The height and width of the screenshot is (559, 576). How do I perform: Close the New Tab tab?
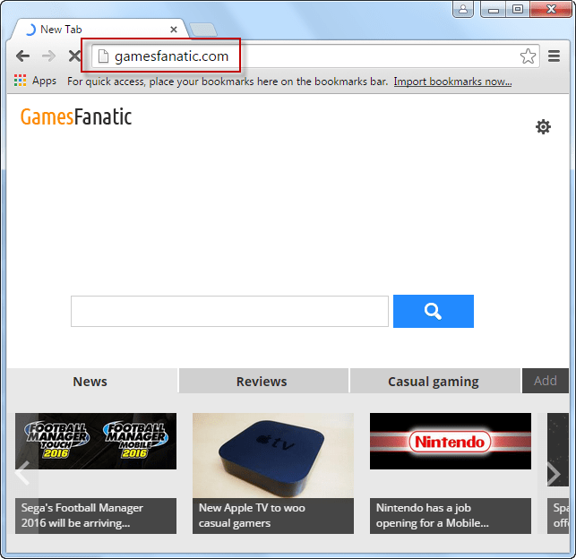(x=174, y=30)
